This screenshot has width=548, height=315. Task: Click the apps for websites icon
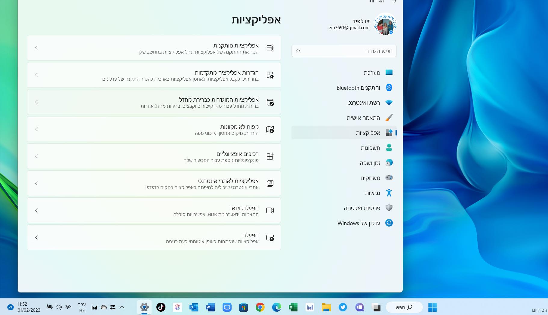270,183
